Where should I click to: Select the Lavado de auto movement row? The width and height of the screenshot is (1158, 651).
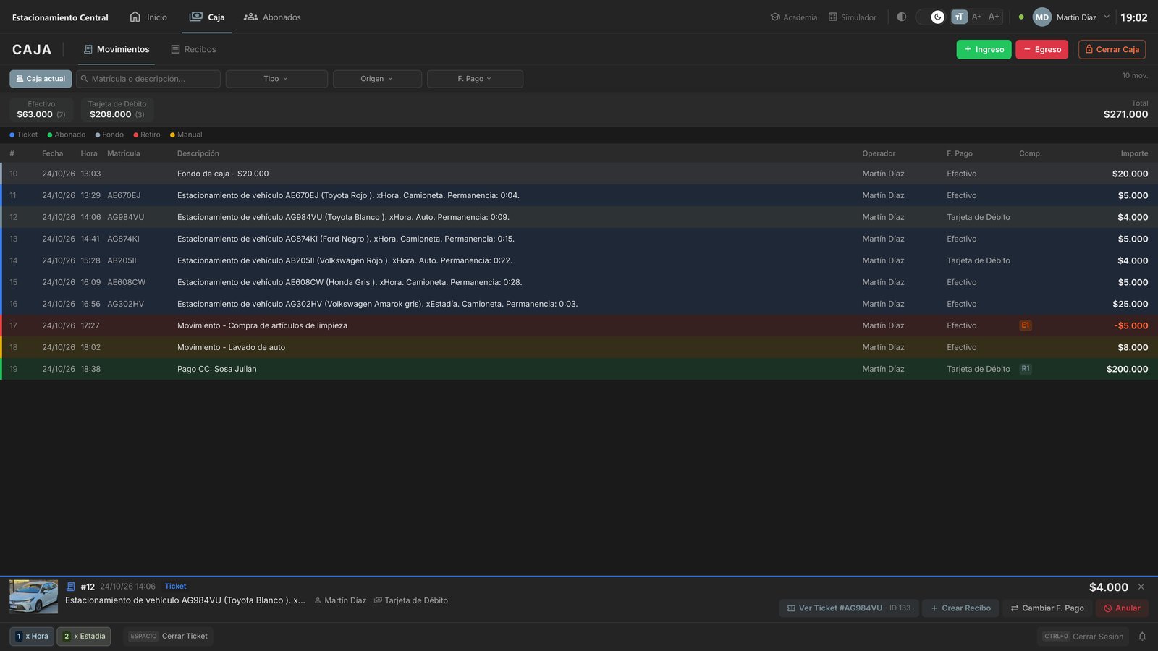pyautogui.click(x=579, y=347)
